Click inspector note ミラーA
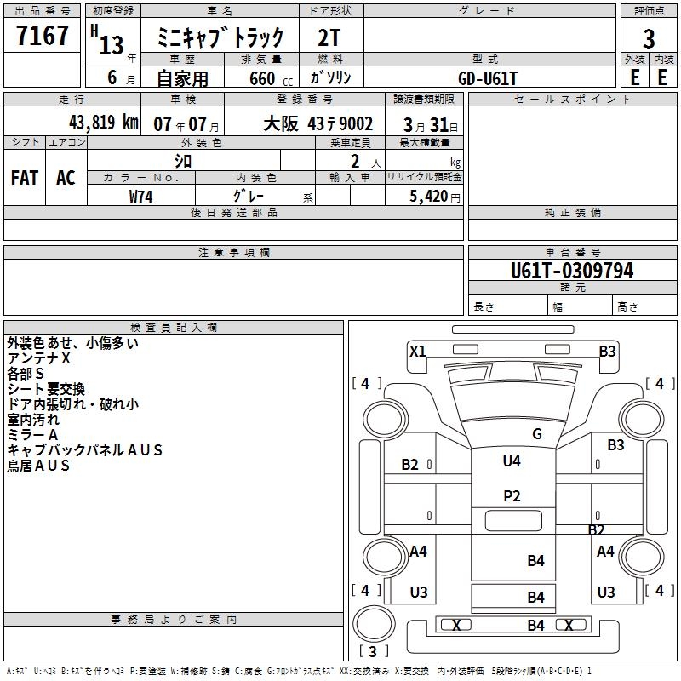The width and height of the screenshot is (681, 681). tap(32, 434)
